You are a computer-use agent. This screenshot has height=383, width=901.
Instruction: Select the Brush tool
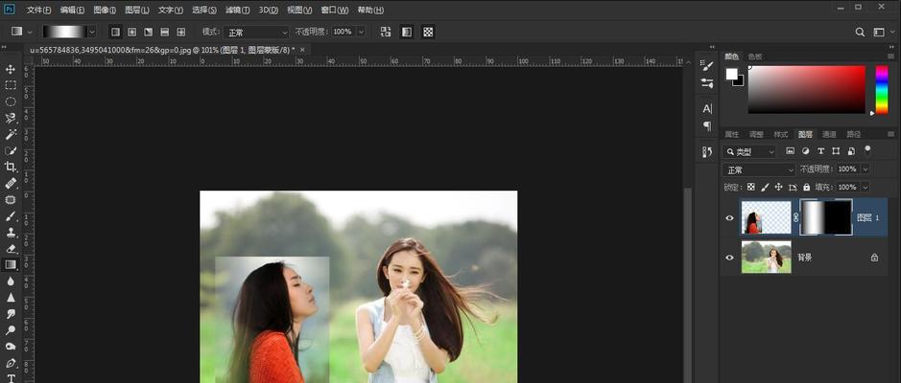[11, 216]
